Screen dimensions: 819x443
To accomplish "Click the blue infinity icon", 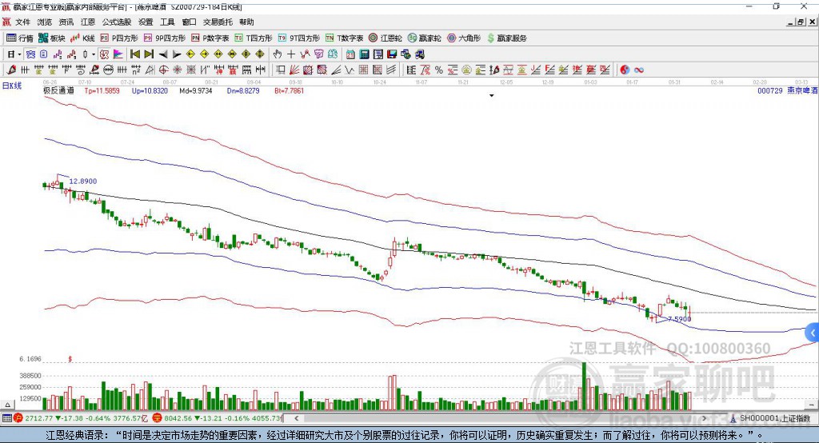I will pyautogui.click(x=639, y=70).
